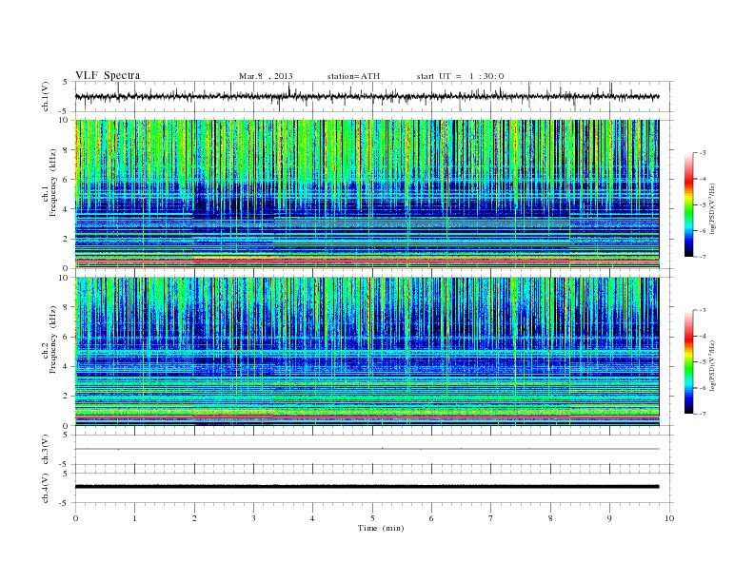Click the ch.2 spectrogram color scale bar
This screenshot has height=582, width=754.
(x=688, y=361)
